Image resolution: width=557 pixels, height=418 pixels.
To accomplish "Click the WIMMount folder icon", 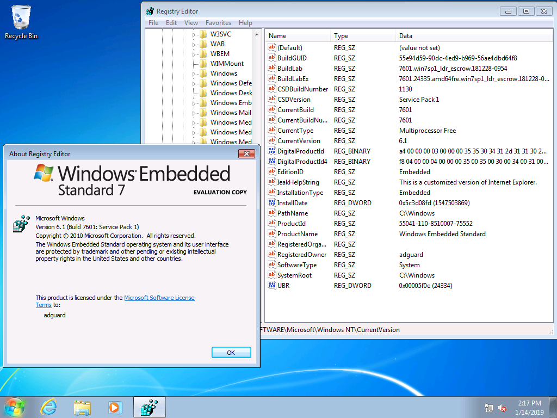I will 203,64.
